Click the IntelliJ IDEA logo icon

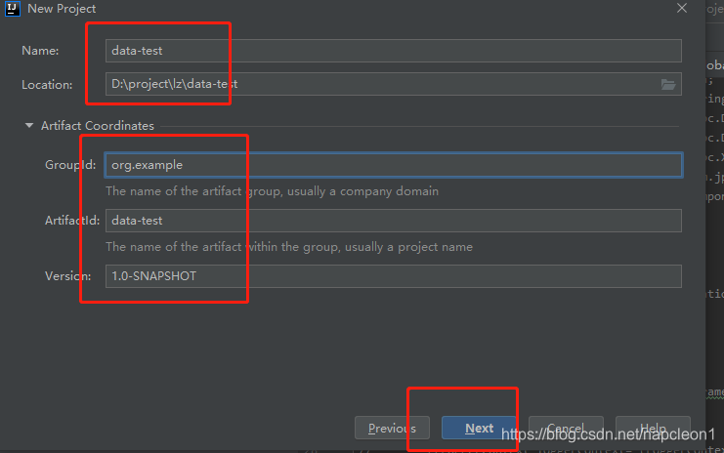click(x=12, y=9)
